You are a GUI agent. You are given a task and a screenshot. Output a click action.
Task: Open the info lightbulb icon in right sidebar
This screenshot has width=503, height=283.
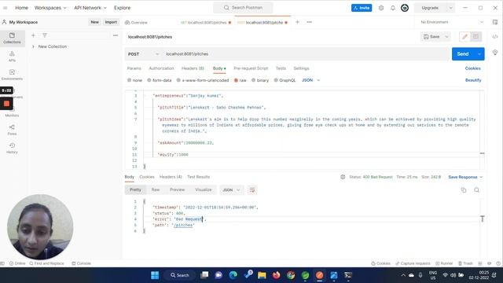[x=495, y=53]
